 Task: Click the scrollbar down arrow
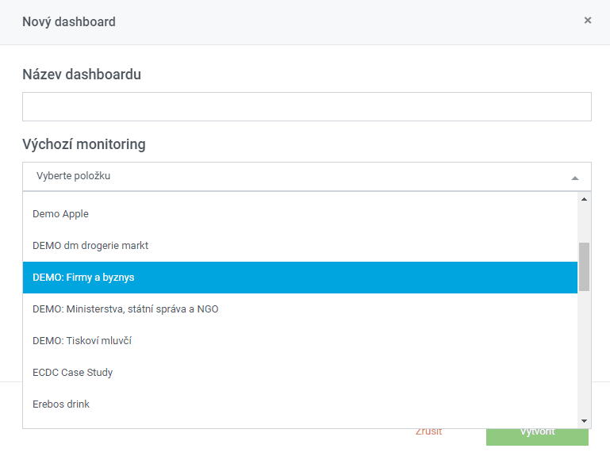coord(584,420)
